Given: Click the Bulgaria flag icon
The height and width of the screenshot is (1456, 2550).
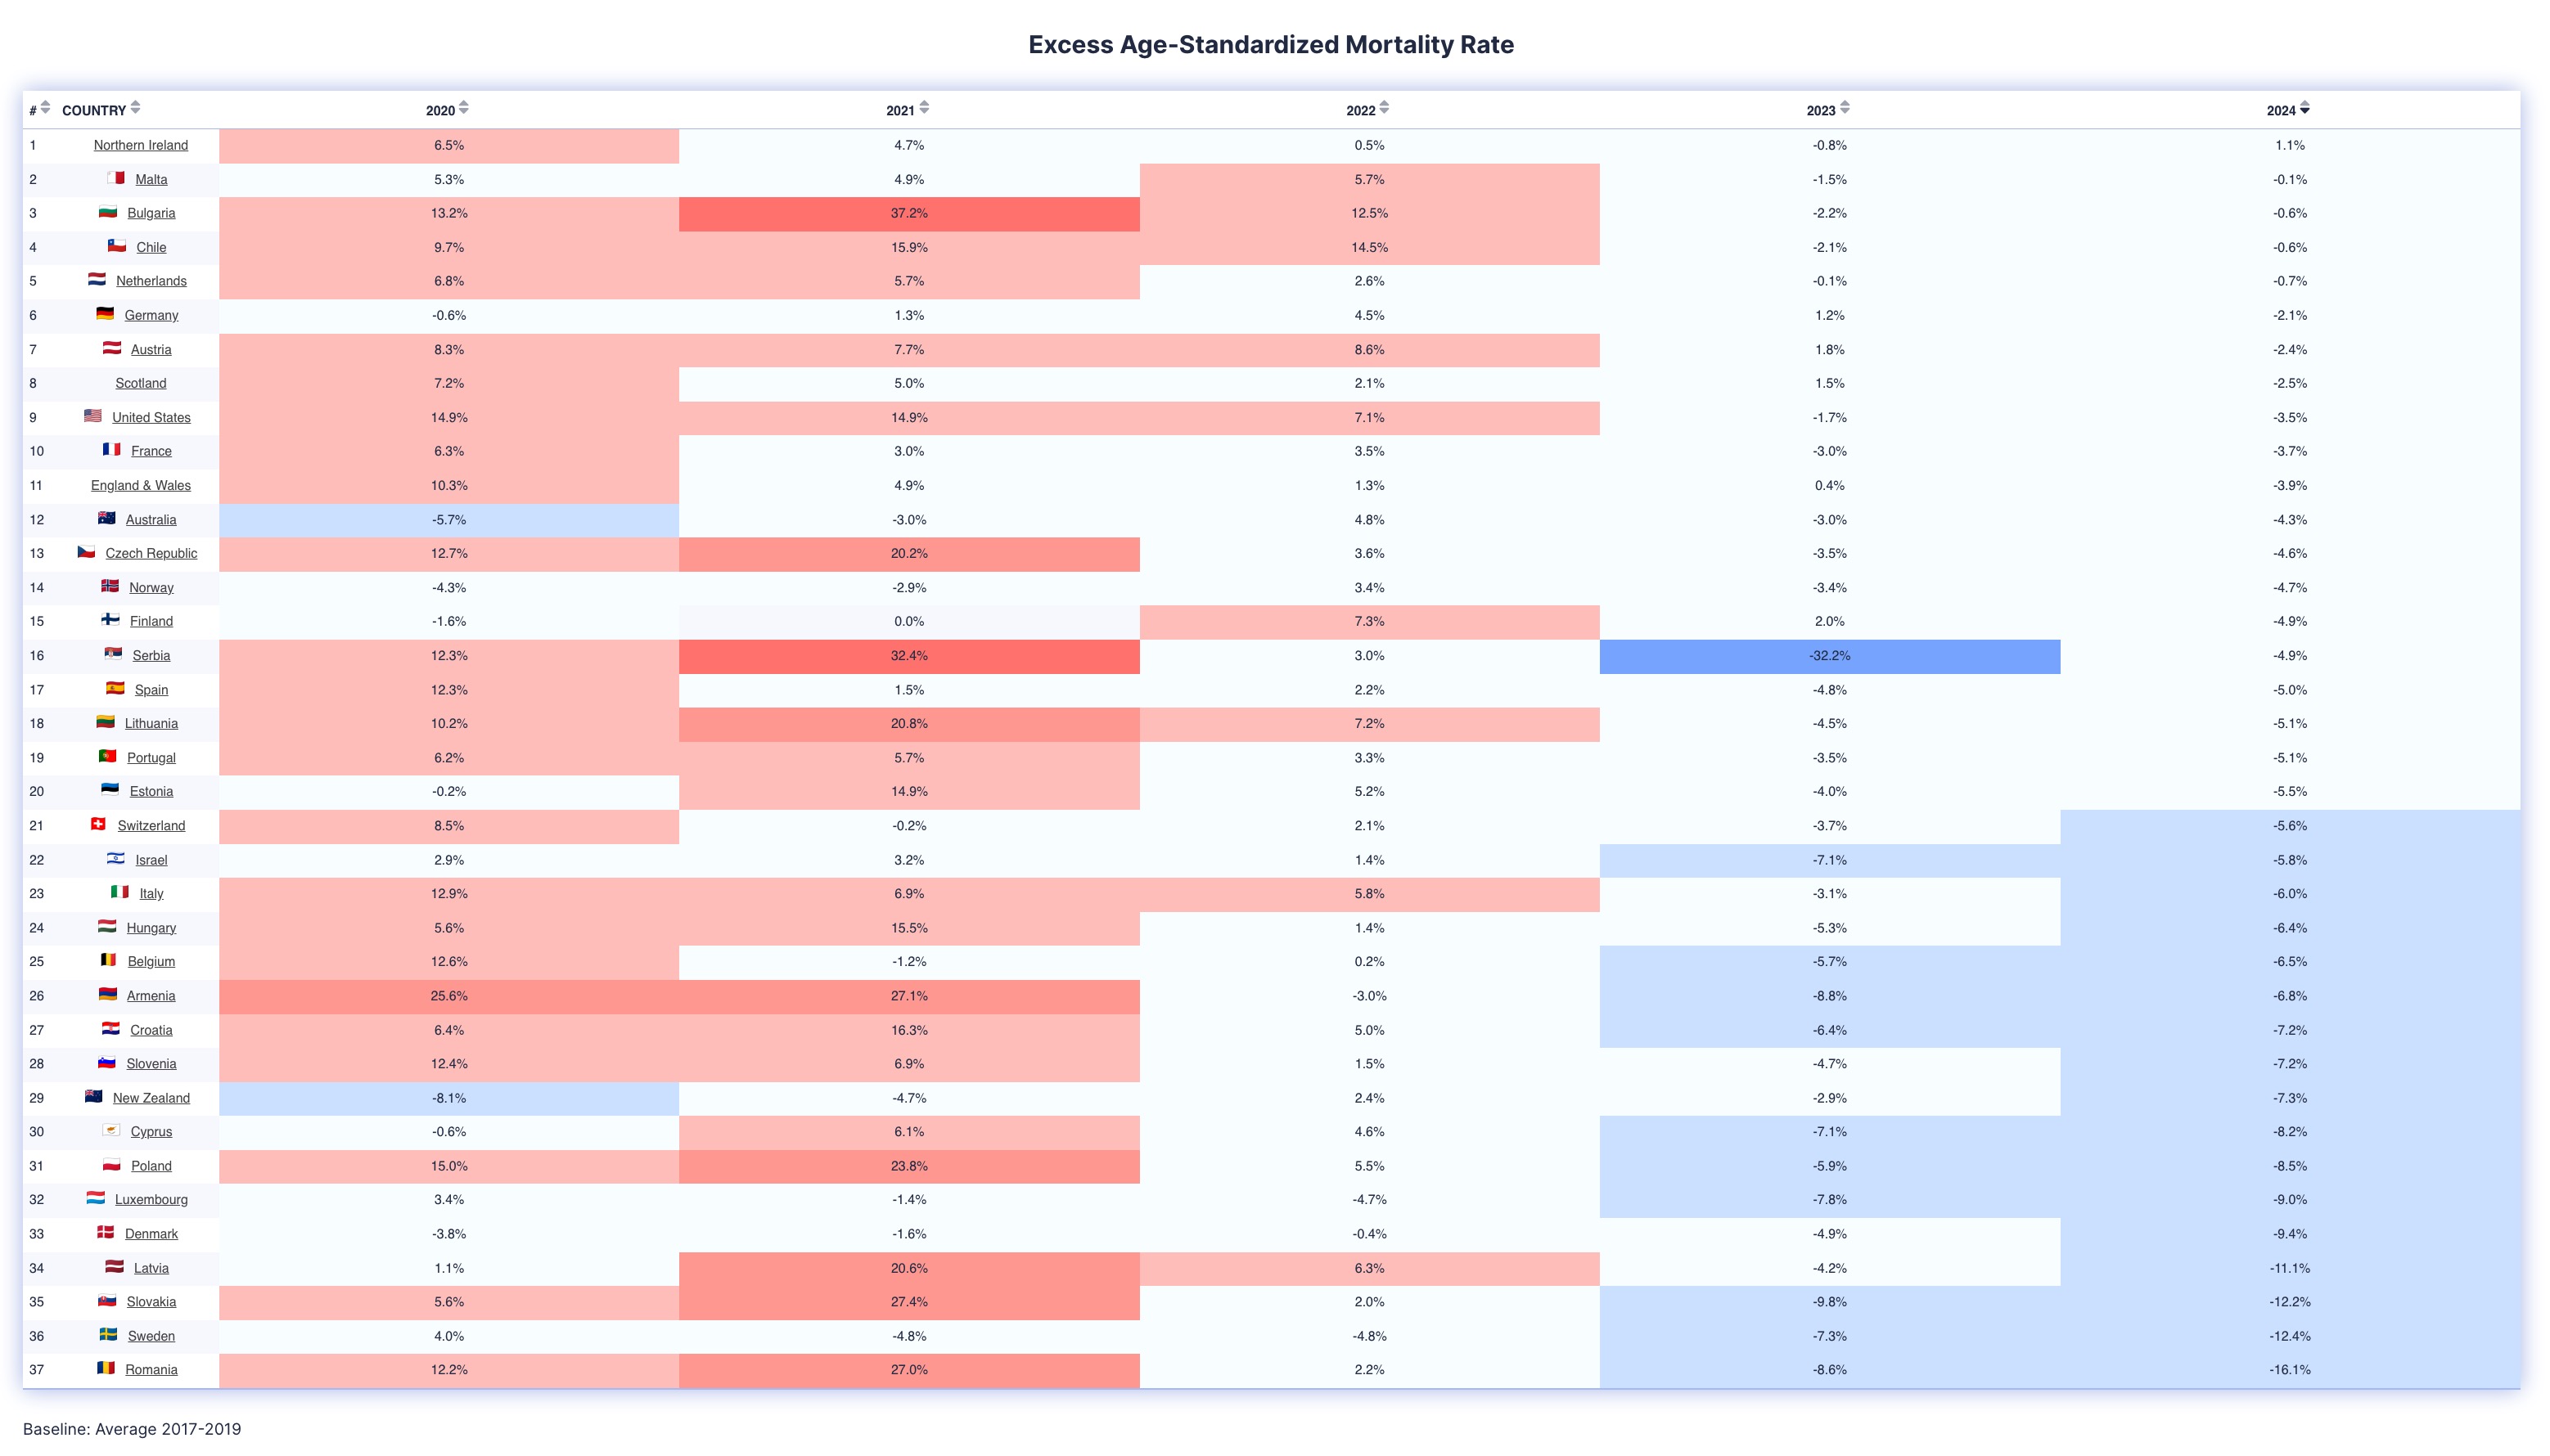Looking at the screenshot, I should (108, 212).
